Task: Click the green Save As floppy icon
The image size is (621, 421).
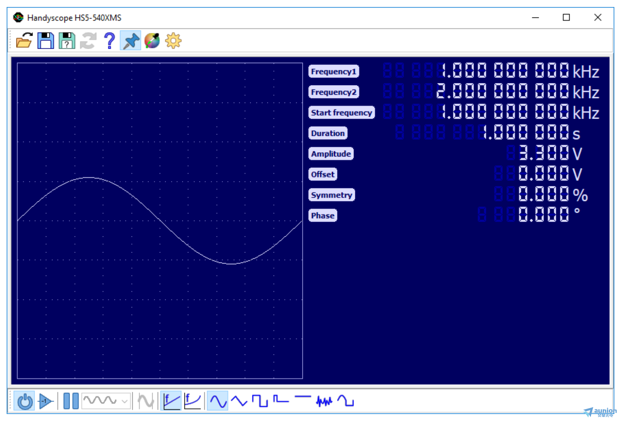Action: [67, 41]
